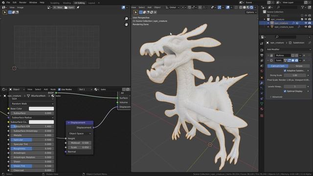The height and width of the screenshot is (176, 313).
Task: Select the tweak tool in UV editor
Action: point(5,12)
